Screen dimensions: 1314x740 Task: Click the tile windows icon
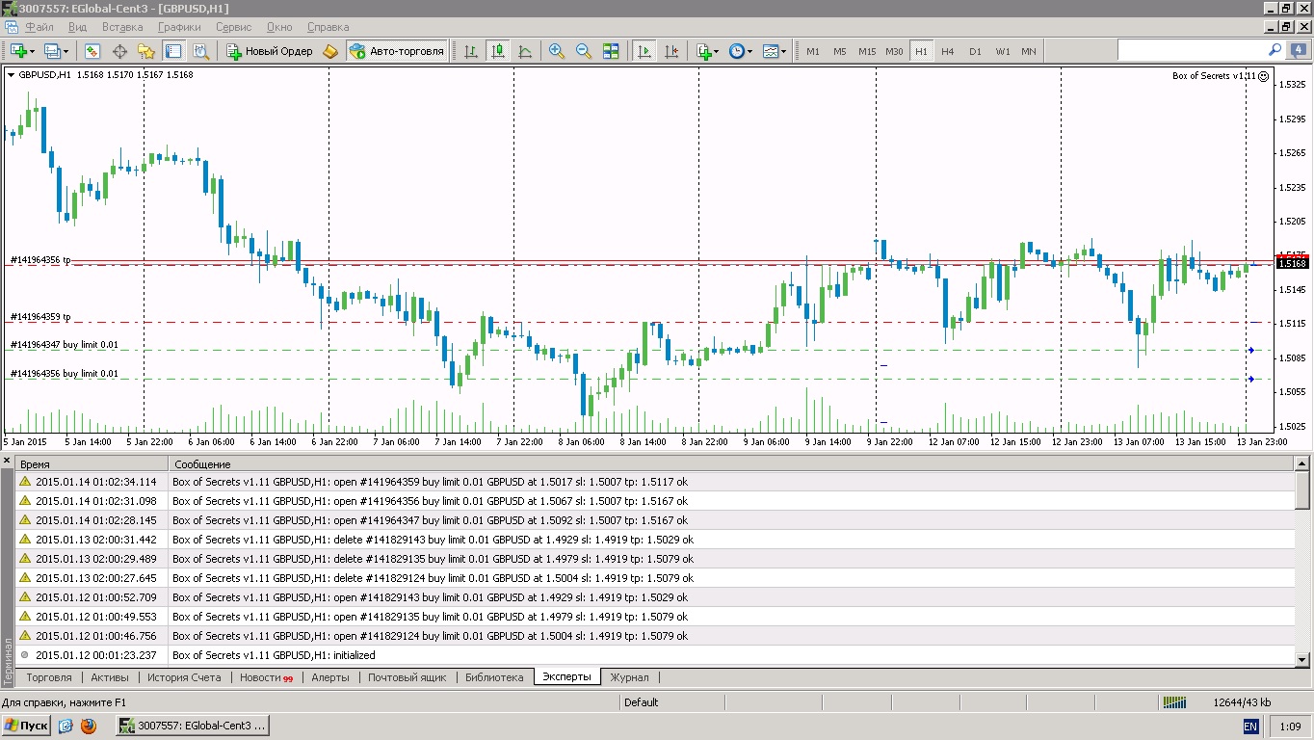coord(611,51)
